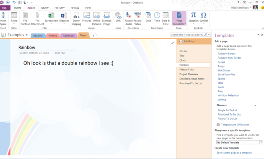Image resolution: width=264 pixels, height=159 pixels.
Task: Take a Screen Clipping
Action: click(76, 18)
